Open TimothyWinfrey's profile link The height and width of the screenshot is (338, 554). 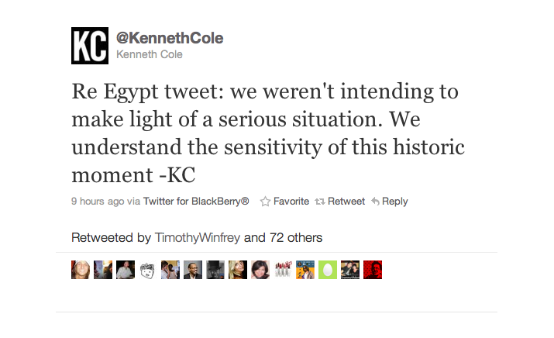(x=198, y=237)
